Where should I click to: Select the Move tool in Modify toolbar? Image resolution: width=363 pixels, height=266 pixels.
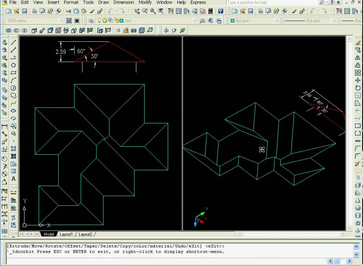358,80
